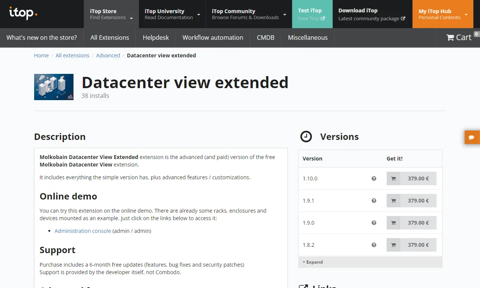Open the iTop Community dropdown menu
480x288 pixels.
pos(249,14)
